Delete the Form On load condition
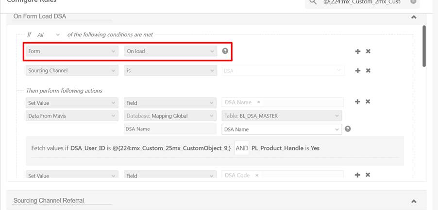 tap(368, 51)
